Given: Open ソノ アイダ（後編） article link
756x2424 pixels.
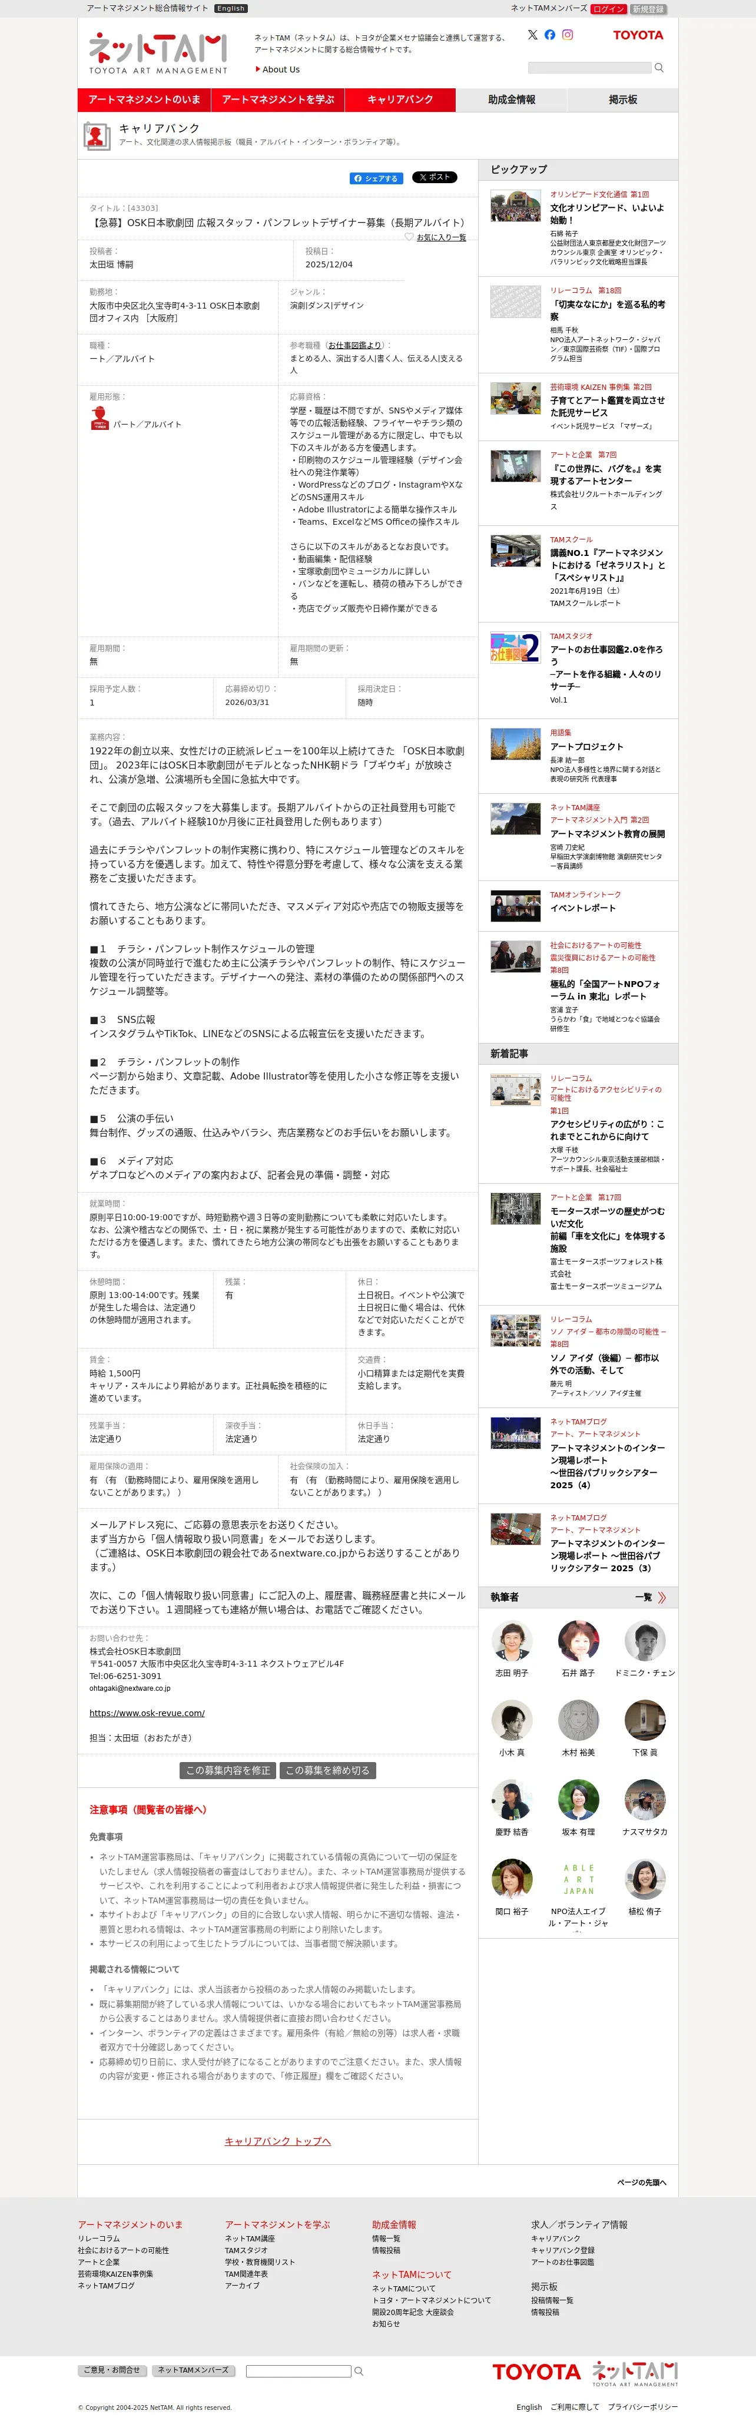Looking at the screenshot, I should point(605,1363).
